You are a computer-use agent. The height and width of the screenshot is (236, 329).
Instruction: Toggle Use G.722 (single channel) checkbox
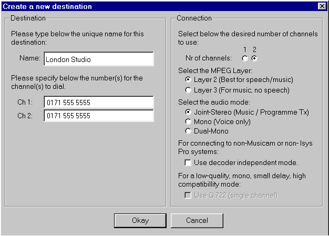188,196
